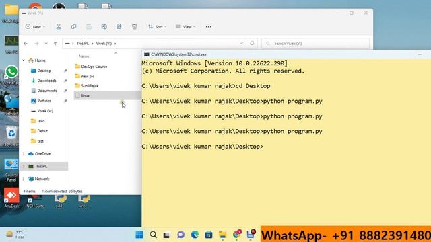
Task: Open recent locations chevron next to forward arrow
Action: click(46, 43)
